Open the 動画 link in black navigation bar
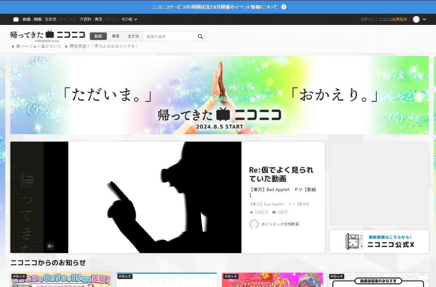This screenshot has height=287, width=436. [27, 19]
